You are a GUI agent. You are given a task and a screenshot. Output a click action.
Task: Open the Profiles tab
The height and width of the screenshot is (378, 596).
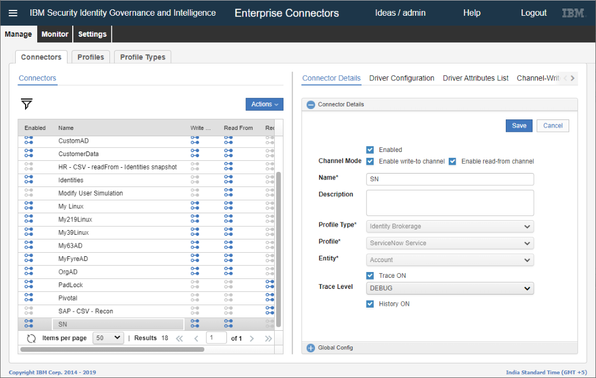pyautogui.click(x=91, y=57)
